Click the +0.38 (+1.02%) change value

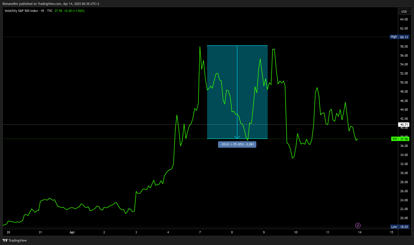pyautogui.click(x=74, y=11)
